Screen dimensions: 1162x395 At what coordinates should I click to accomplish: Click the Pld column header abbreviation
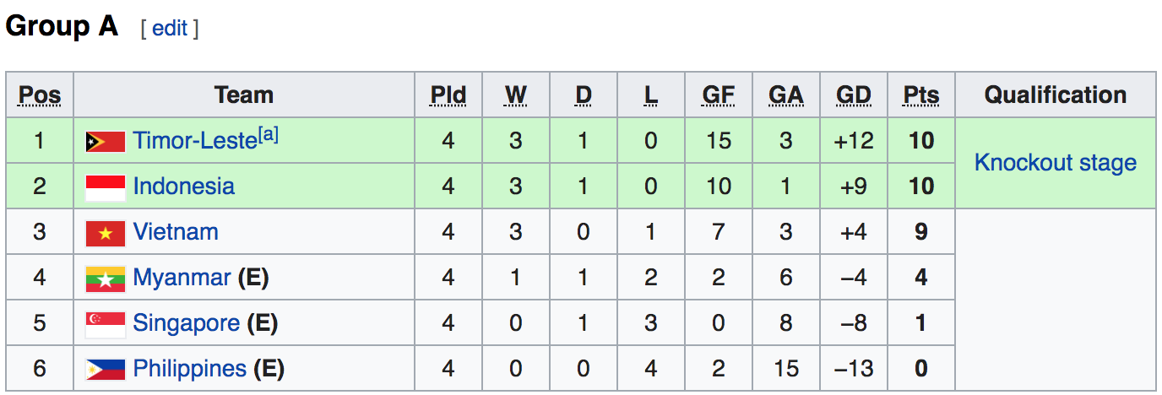click(448, 95)
